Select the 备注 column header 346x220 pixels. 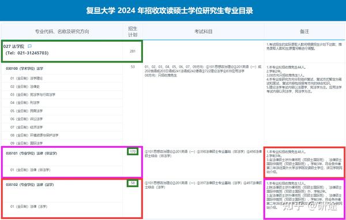pos(304,32)
